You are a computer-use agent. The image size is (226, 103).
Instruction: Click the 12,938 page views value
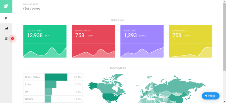click(35, 35)
